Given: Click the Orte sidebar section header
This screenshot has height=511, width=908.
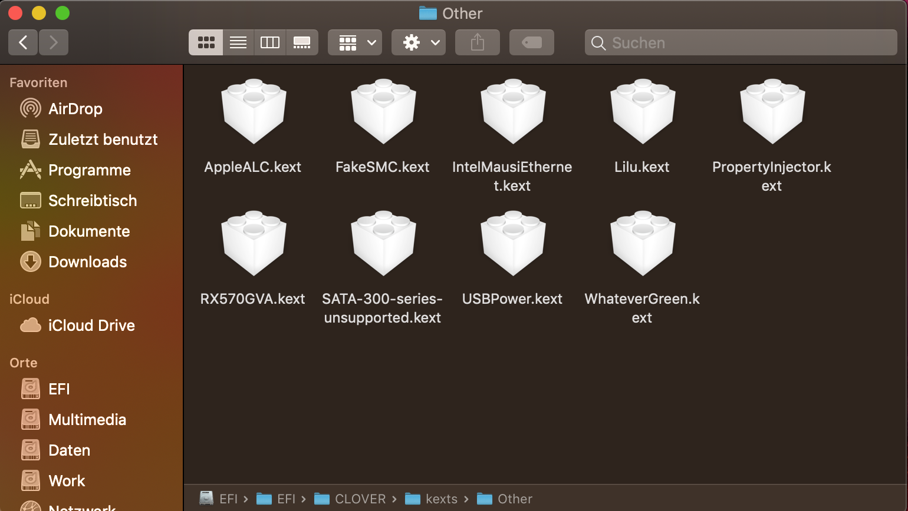Looking at the screenshot, I should pyautogui.click(x=24, y=363).
